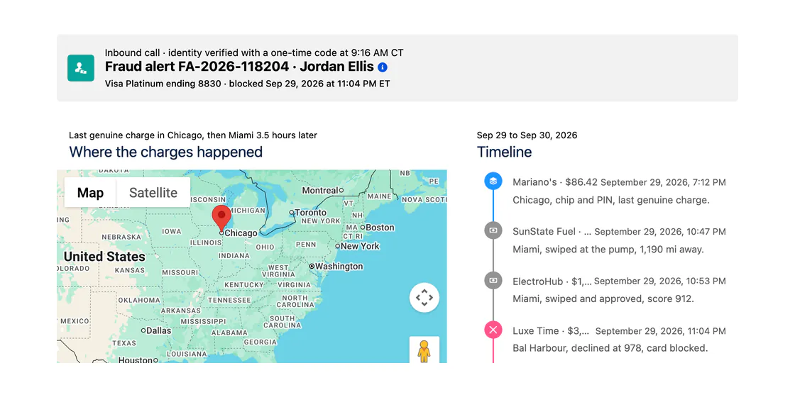Click the Where the charges happened heading
Image resolution: width=795 pixels, height=397 pixels.
pyautogui.click(x=166, y=152)
